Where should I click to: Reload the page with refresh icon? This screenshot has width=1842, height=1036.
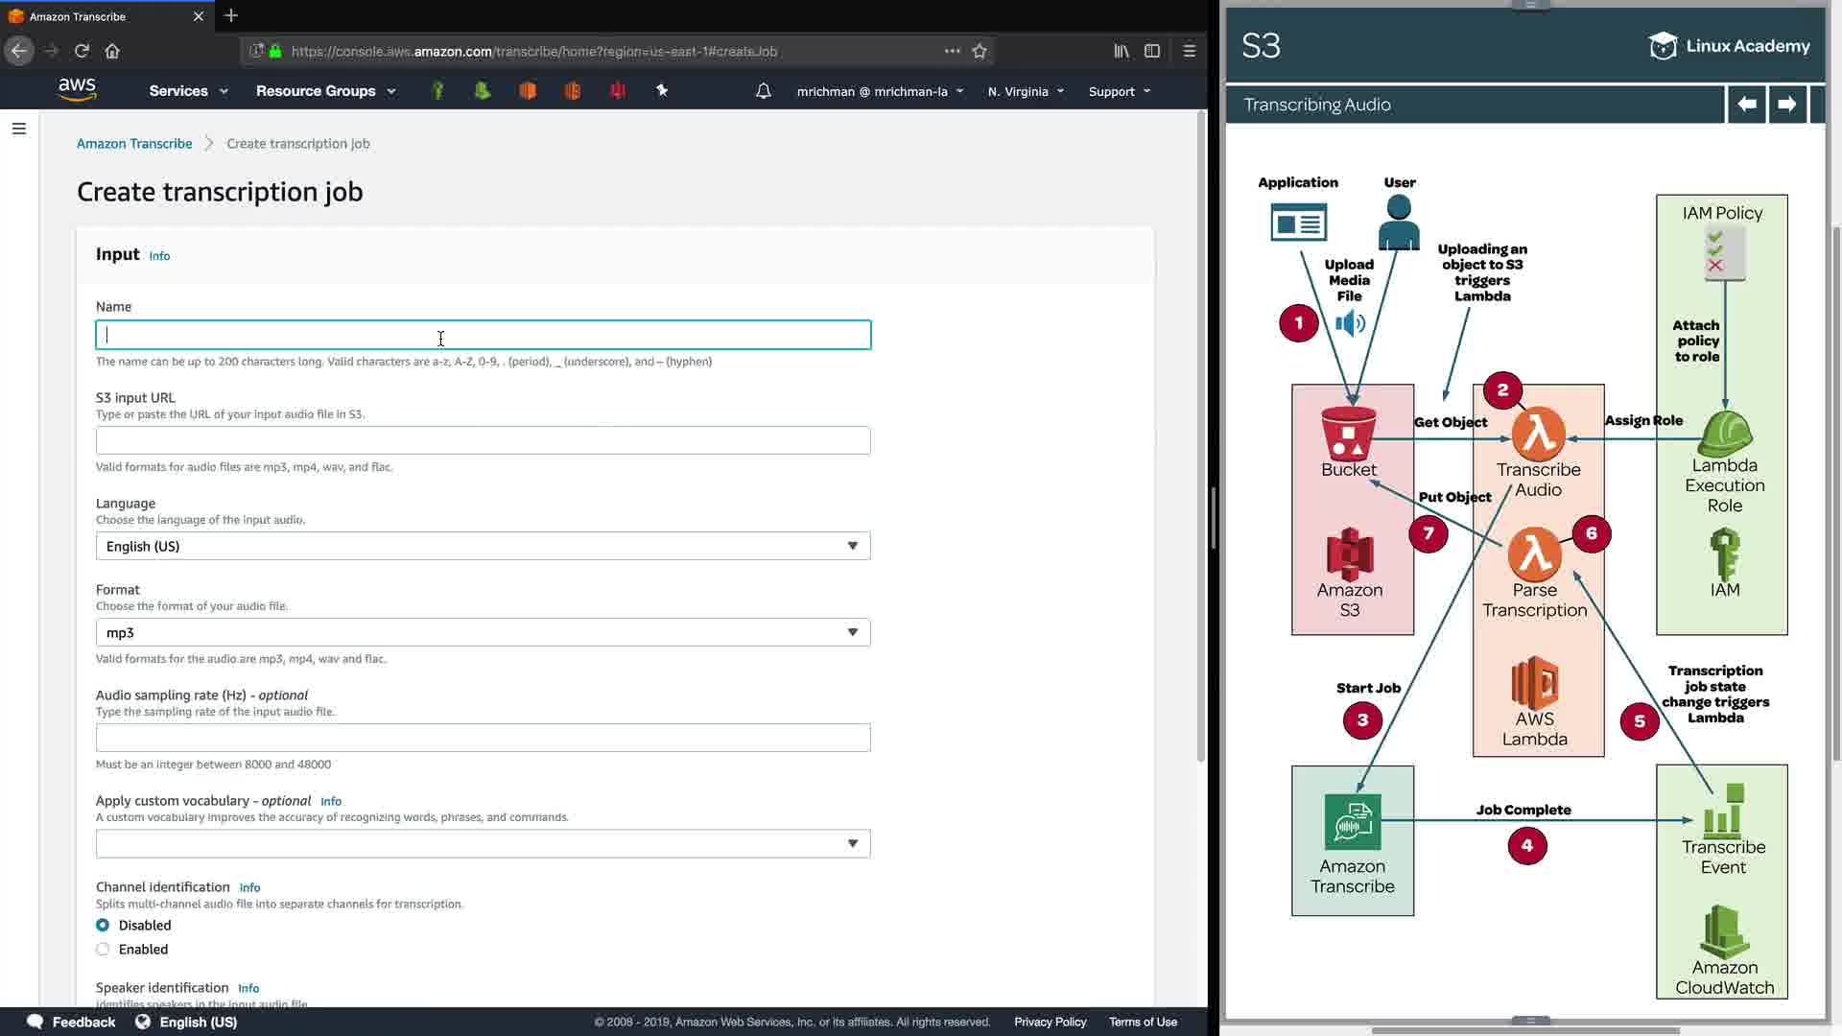pyautogui.click(x=82, y=51)
